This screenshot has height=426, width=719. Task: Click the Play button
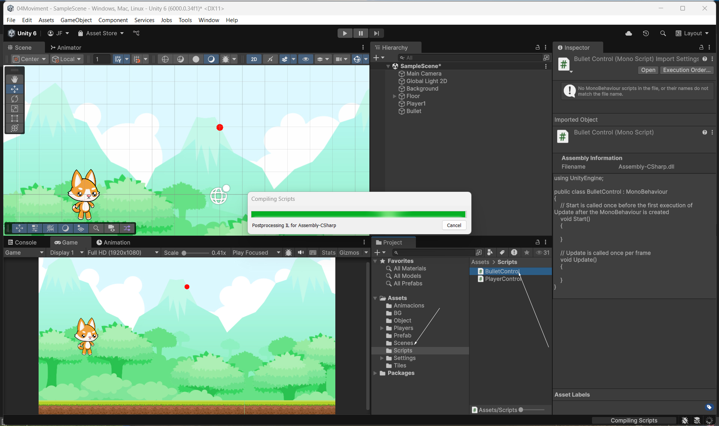344,33
